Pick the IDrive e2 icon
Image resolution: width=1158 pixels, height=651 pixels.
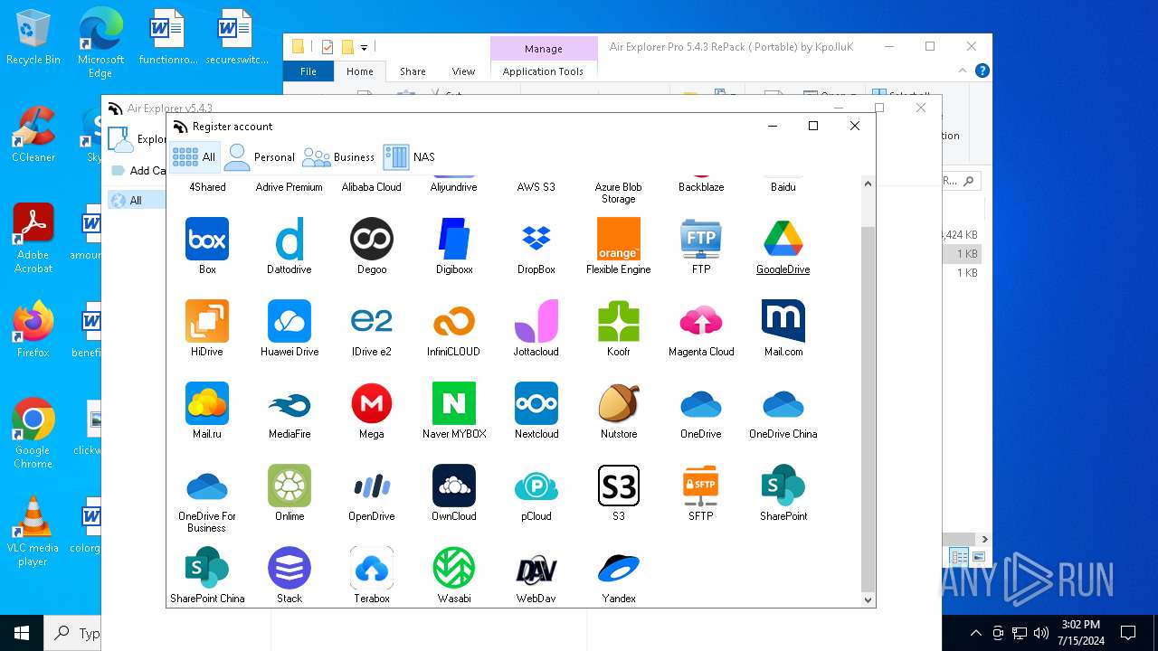[372, 321]
